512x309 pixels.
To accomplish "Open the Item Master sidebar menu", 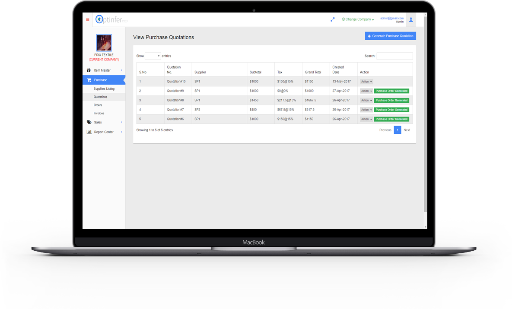I will tap(104, 70).
